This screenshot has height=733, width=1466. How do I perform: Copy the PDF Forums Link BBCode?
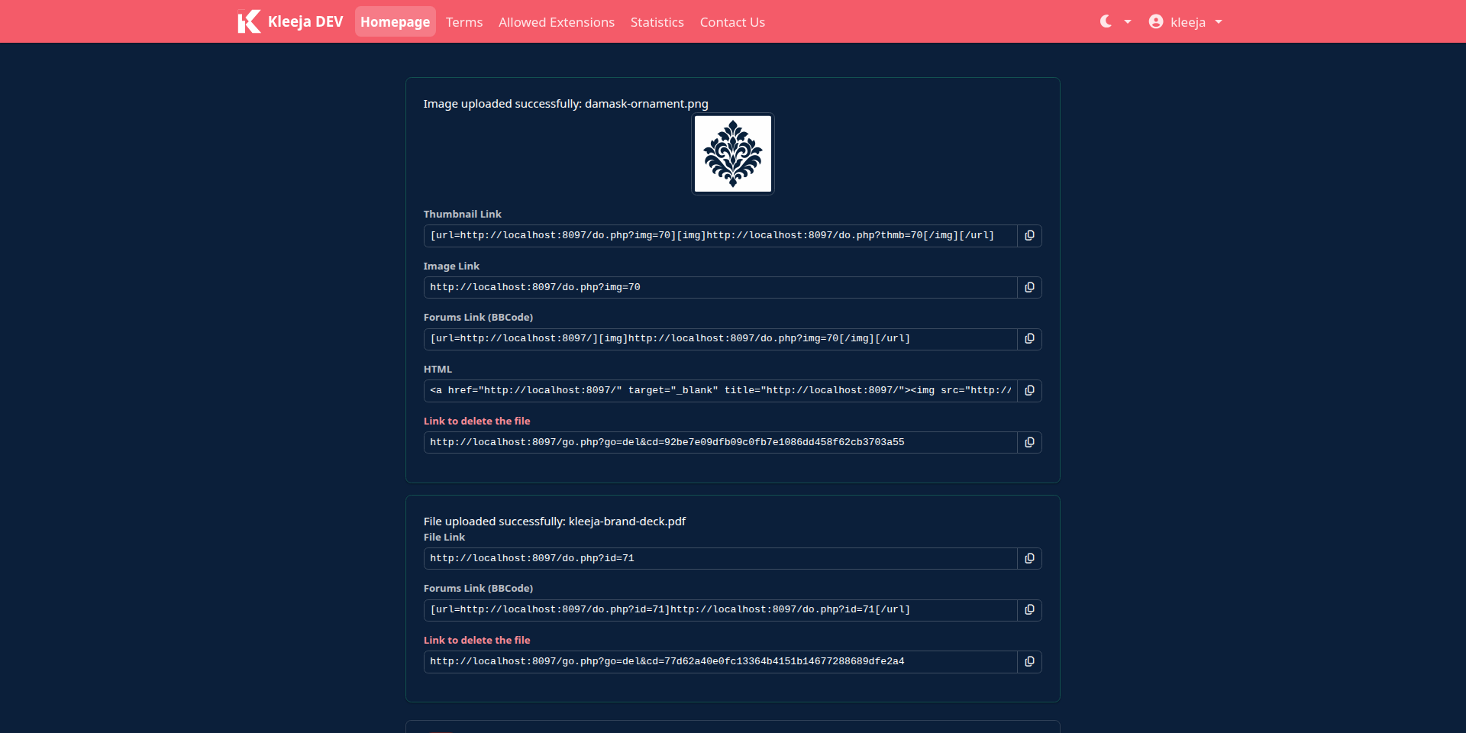pos(1029,610)
